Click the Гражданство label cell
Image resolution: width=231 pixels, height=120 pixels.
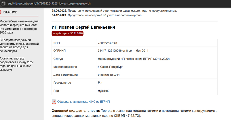[74, 83]
